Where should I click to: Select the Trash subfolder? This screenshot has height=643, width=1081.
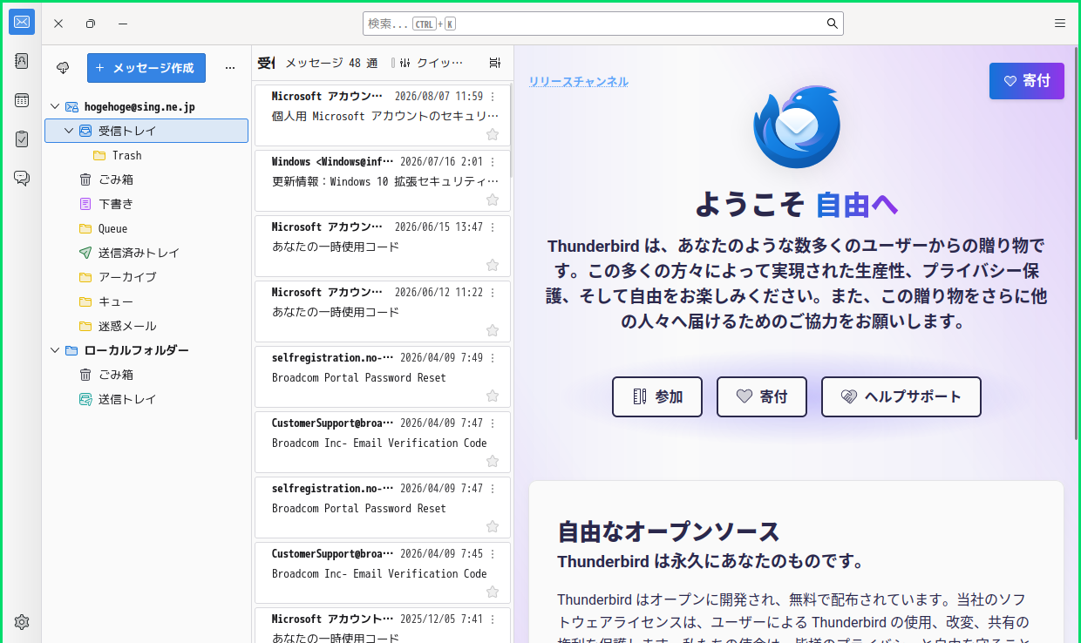tap(146, 155)
